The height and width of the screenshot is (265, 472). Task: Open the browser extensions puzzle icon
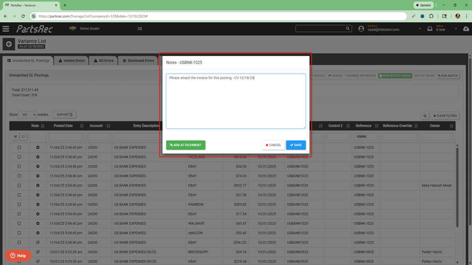(431, 16)
